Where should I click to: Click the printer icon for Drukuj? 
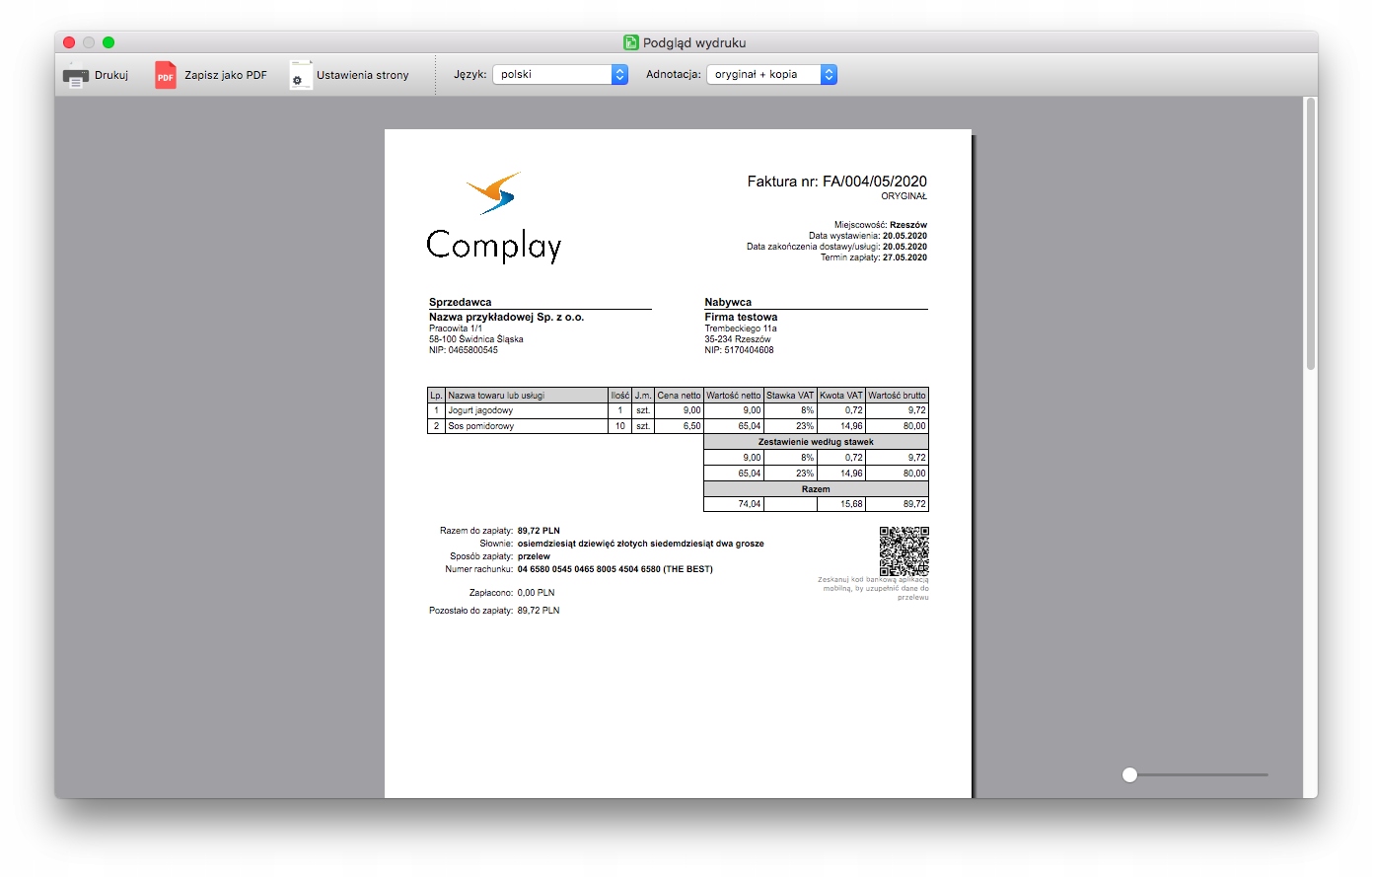click(x=76, y=75)
